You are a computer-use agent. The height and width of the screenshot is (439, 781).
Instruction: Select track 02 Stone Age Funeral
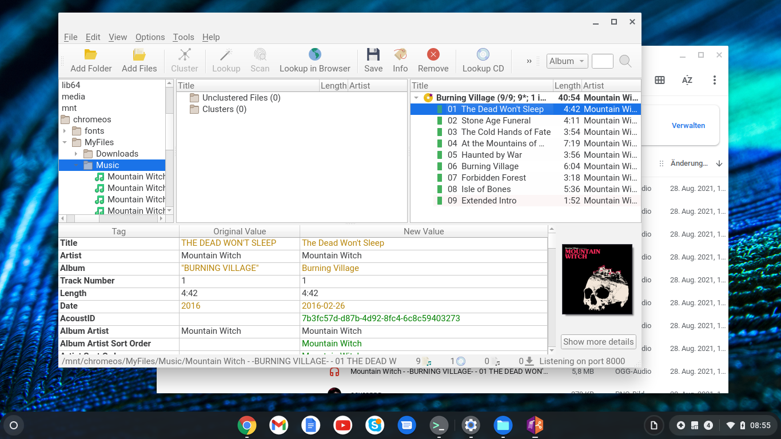click(x=525, y=121)
